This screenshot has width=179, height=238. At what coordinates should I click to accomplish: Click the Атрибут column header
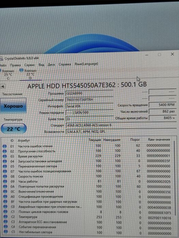(x=24, y=140)
